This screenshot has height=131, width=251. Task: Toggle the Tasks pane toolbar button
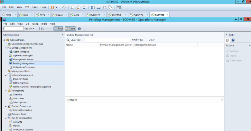70,29
